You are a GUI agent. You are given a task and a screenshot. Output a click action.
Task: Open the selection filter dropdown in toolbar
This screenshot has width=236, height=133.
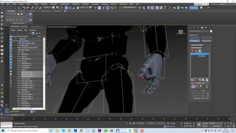point(47,7)
